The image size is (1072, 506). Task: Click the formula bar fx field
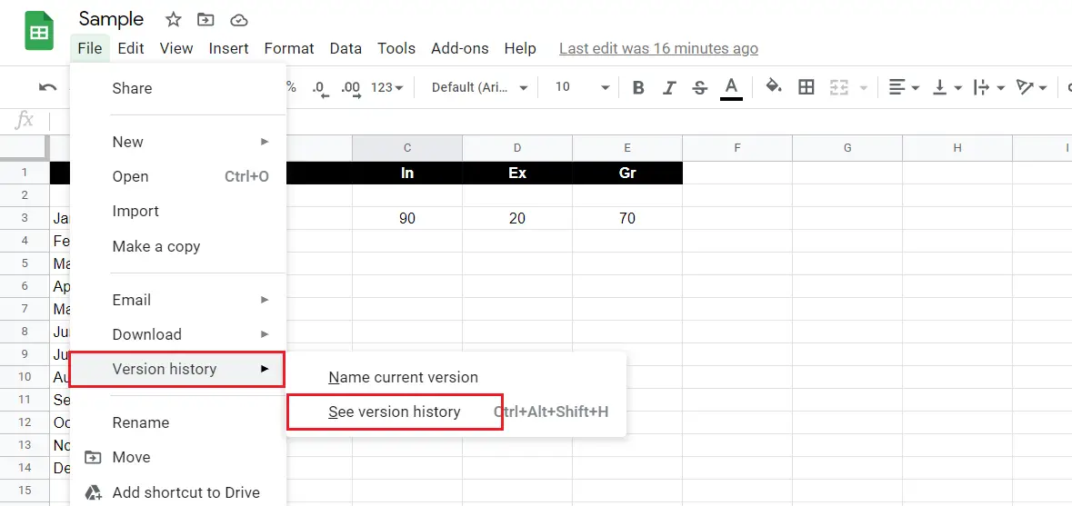point(561,122)
